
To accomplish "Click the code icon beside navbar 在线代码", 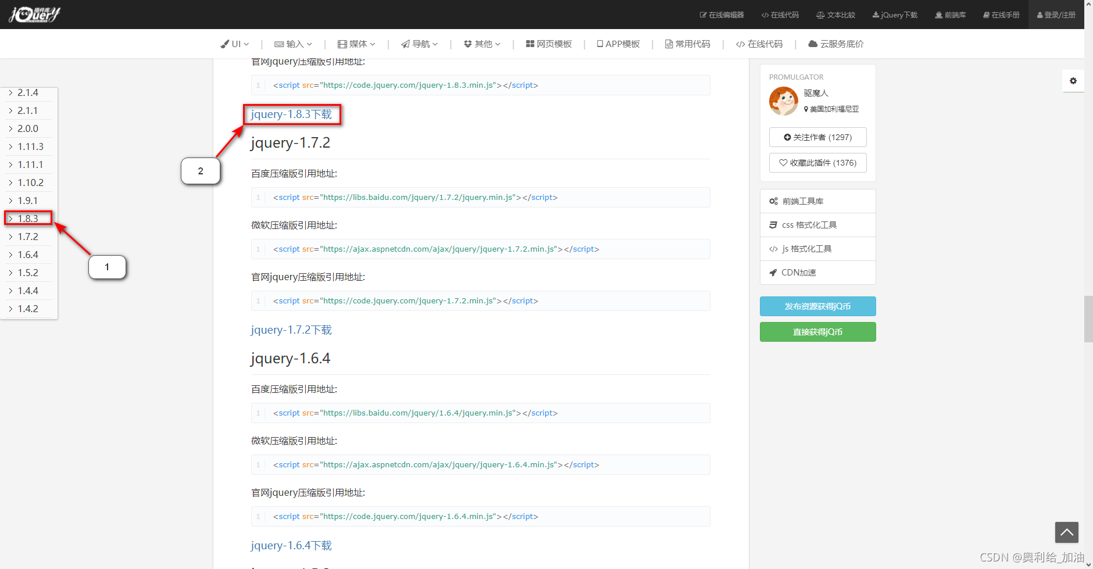I will (x=741, y=44).
